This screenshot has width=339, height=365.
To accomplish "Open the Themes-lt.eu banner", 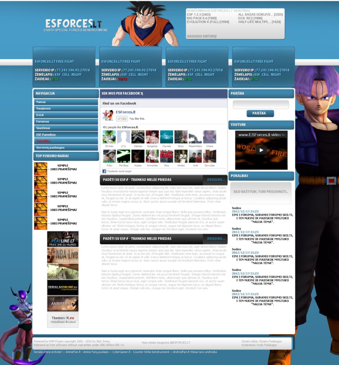I will click(63, 320).
